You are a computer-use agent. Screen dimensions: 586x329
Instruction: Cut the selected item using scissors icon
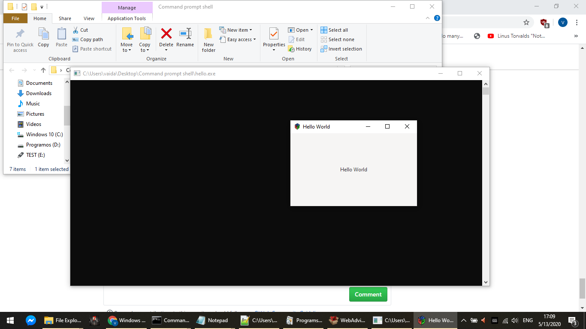[x=80, y=30]
